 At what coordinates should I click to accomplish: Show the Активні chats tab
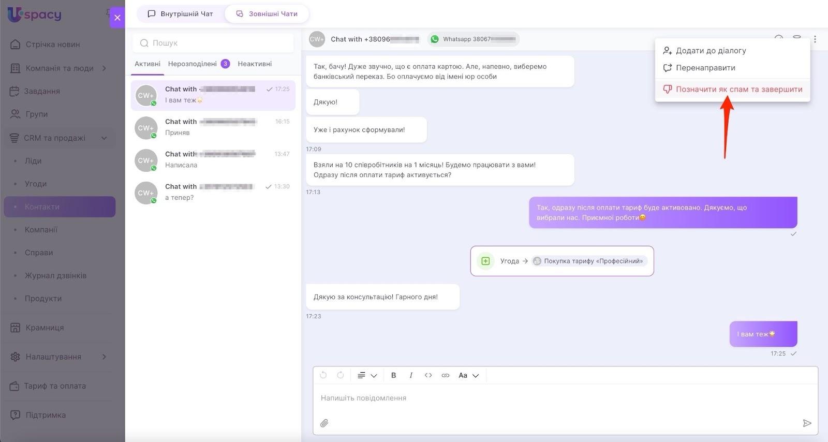click(x=147, y=64)
